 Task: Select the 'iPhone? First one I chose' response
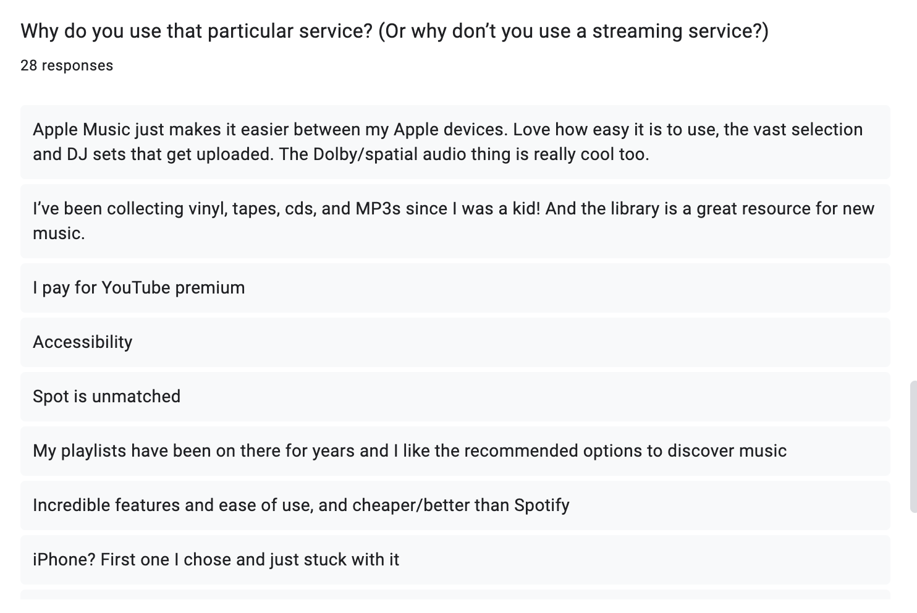coord(455,560)
